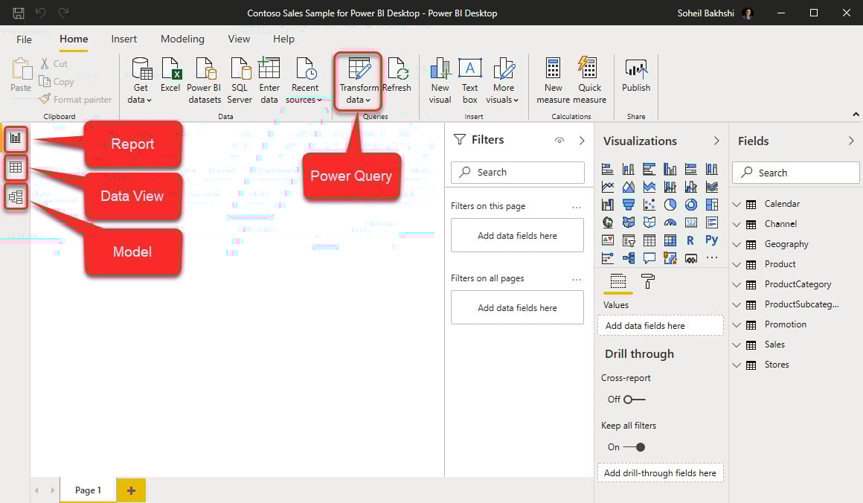Viewport: 863px width, 503px height.
Task: Click the Filters search box
Action: 517,172
